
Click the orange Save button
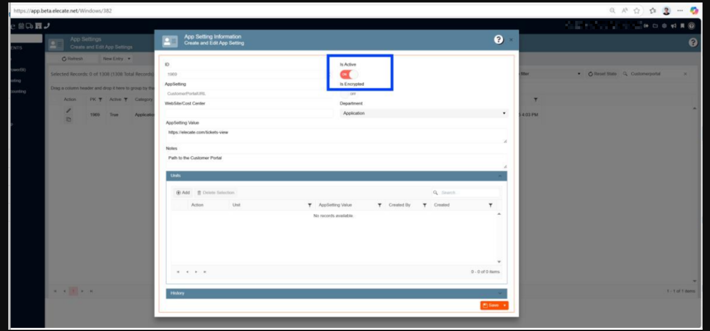(491, 306)
